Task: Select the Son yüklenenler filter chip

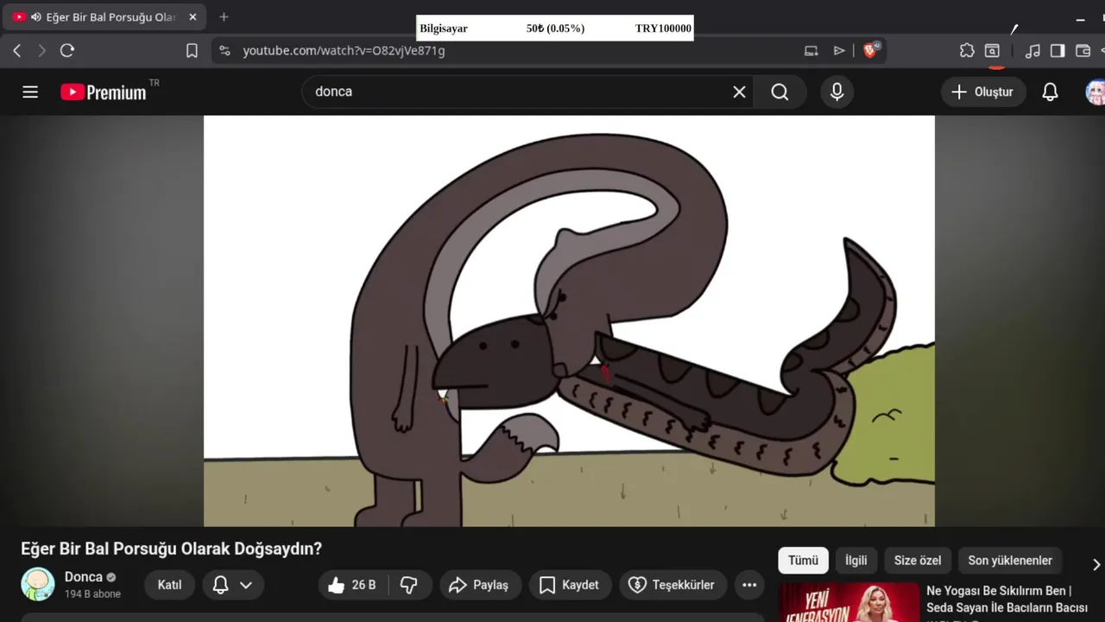Action: coord(1010,561)
